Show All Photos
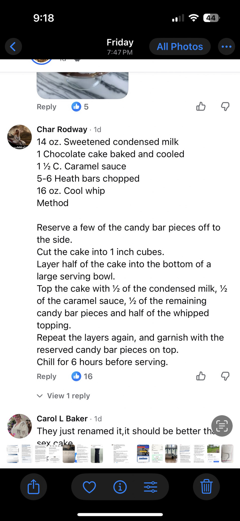The image size is (240, 521). tap(180, 47)
